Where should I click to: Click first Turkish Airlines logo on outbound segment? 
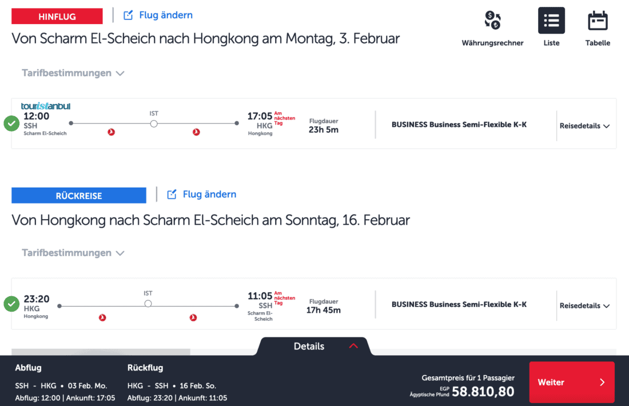pos(112,132)
